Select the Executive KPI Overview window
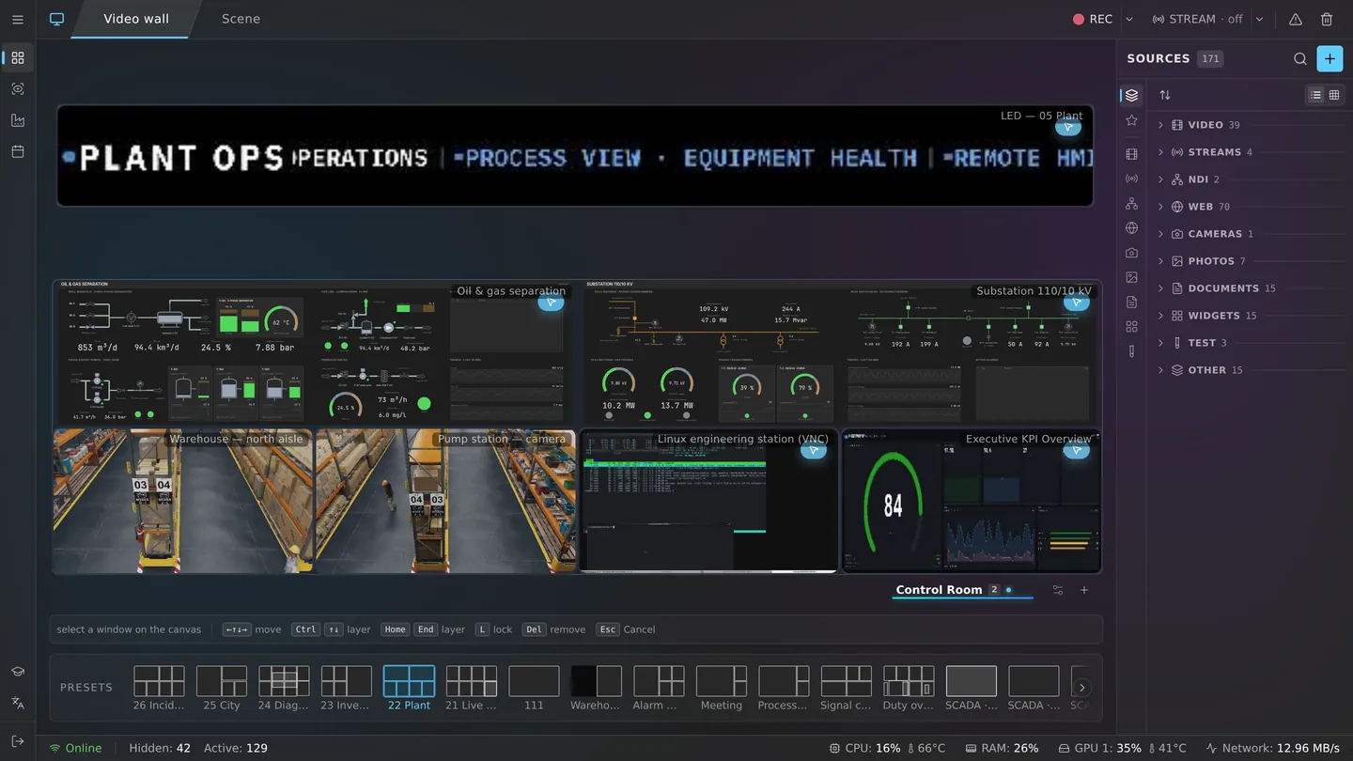Screen dimensions: 1353x761 972,502
